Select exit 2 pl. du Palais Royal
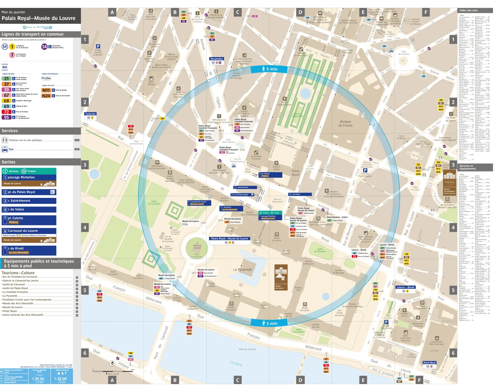 click(x=29, y=192)
